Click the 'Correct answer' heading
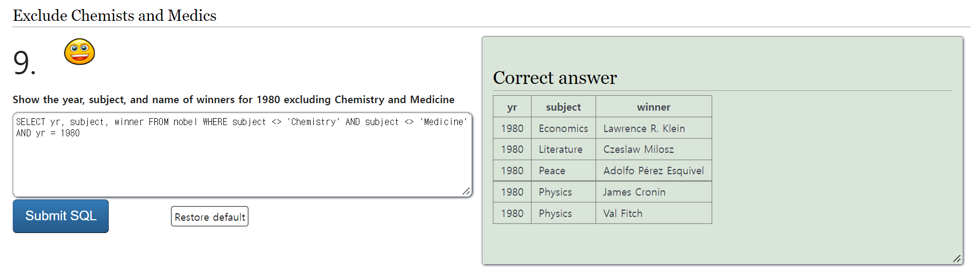The image size is (971, 271). pos(555,78)
